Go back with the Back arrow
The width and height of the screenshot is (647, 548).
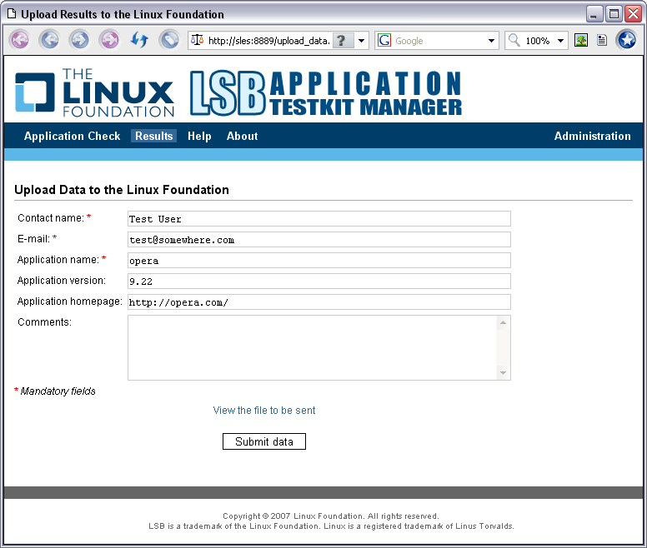coord(49,40)
